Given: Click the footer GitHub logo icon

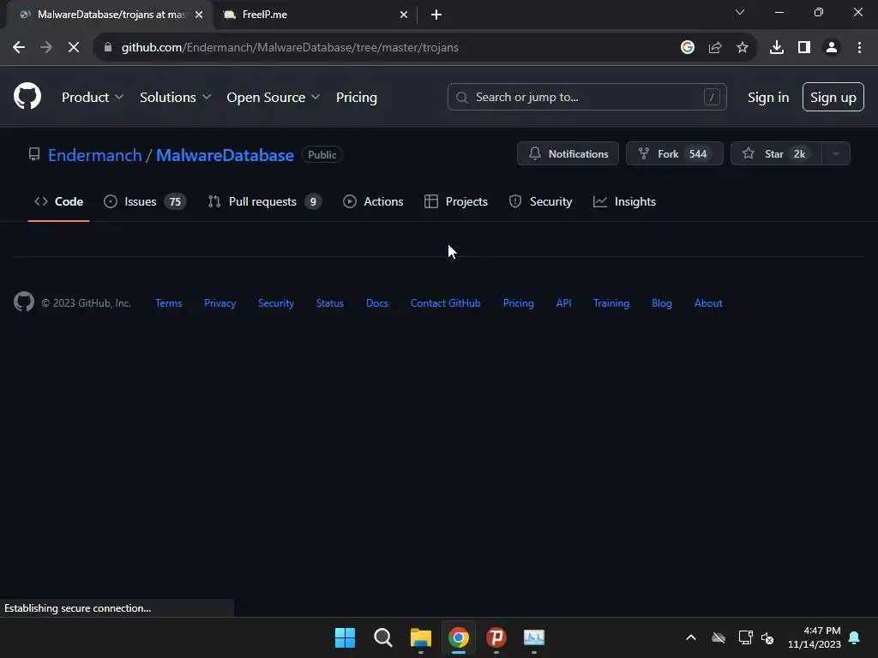Looking at the screenshot, I should pyautogui.click(x=23, y=302).
